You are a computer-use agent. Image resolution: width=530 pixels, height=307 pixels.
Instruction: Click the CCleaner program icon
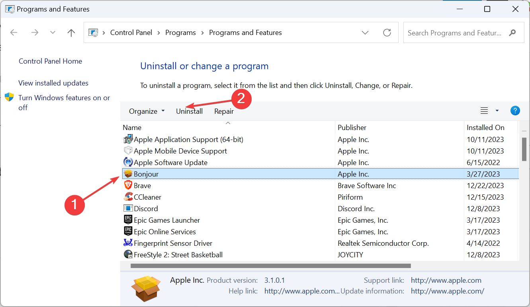click(128, 197)
